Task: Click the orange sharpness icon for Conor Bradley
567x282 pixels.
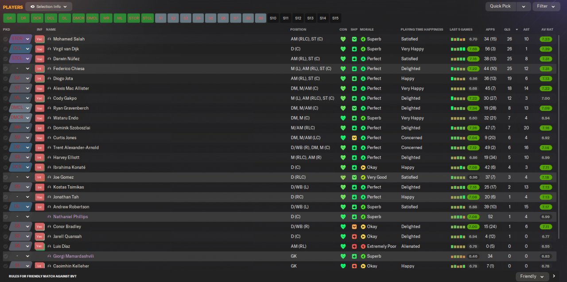Action: tap(354, 227)
